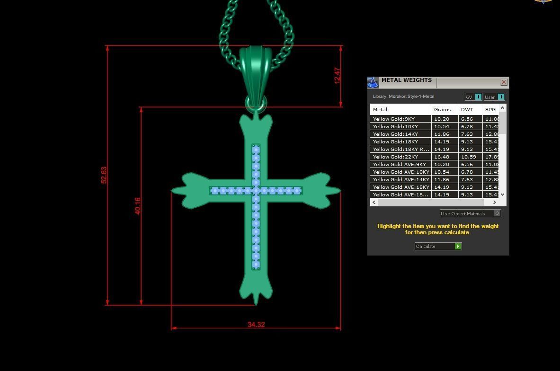Image resolution: width=560 pixels, height=371 pixels.
Task: Click the 40.16 dimension label
Action: (137, 206)
